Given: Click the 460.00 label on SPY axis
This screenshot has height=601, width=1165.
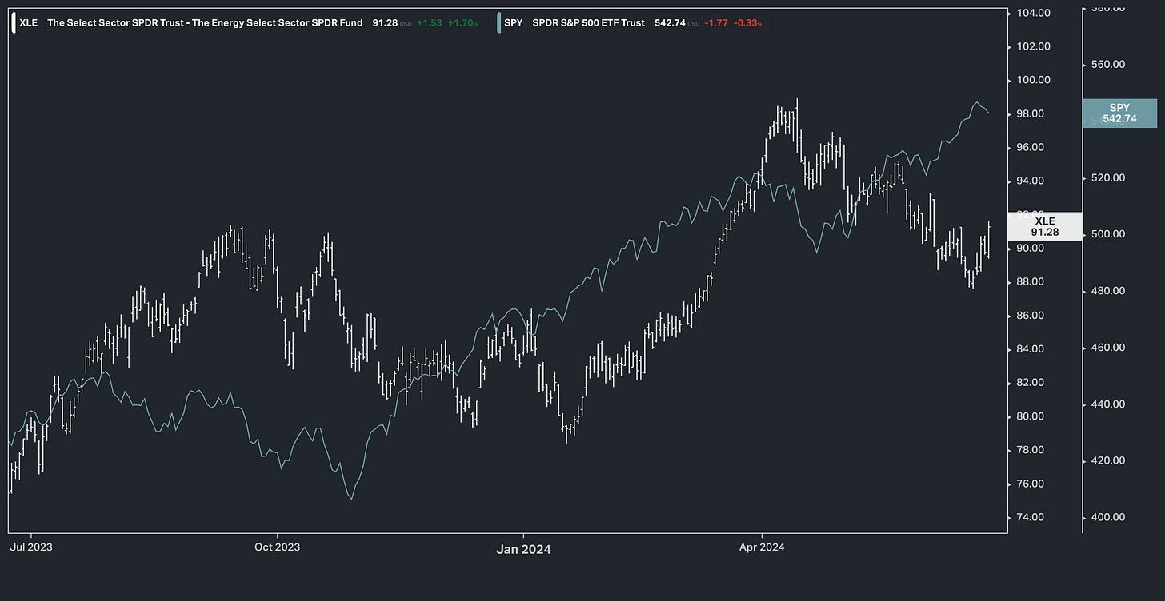Looking at the screenshot, I should tap(1109, 348).
